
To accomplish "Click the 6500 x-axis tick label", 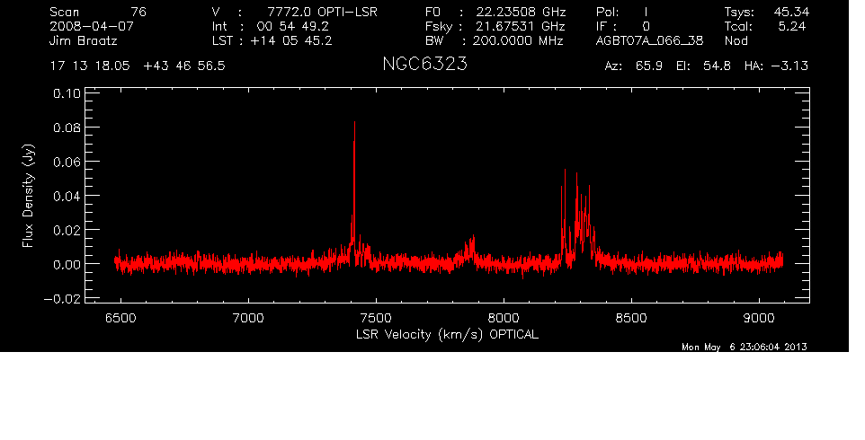I will 120,318.
